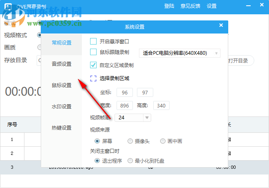Open the PC resolution 640X480 dropdown
269x188 pixels.
coord(180,53)
